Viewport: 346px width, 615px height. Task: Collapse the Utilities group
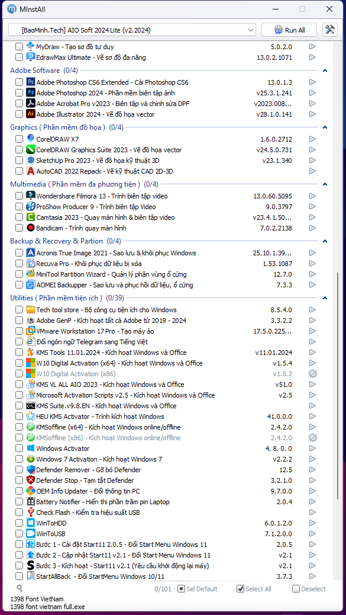coord(325,298)
